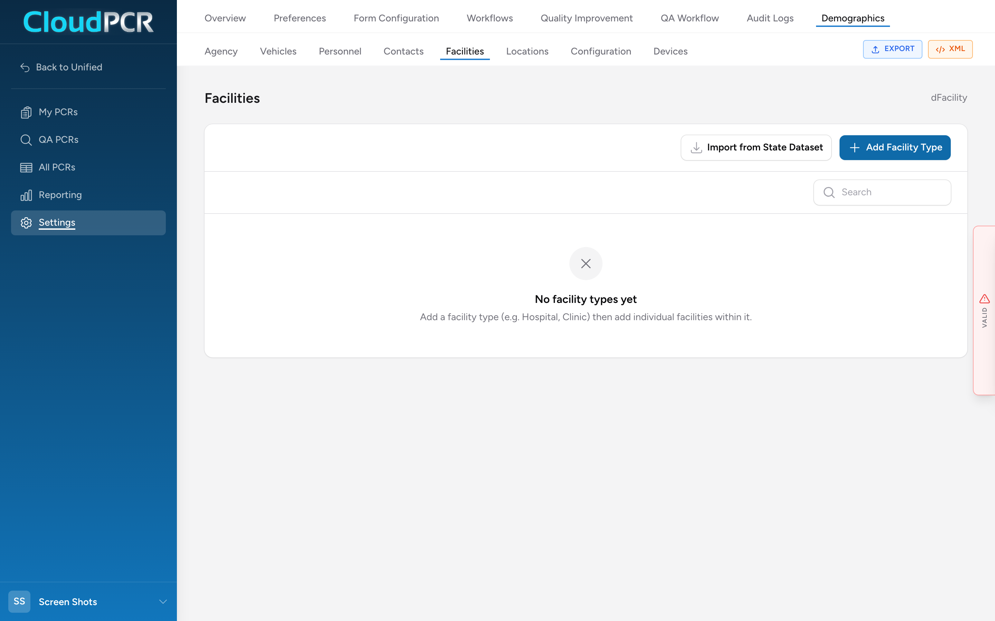This screenshot has height=621, width=995.
Task: Open Form Configuration tab
Action: [396, 18]
